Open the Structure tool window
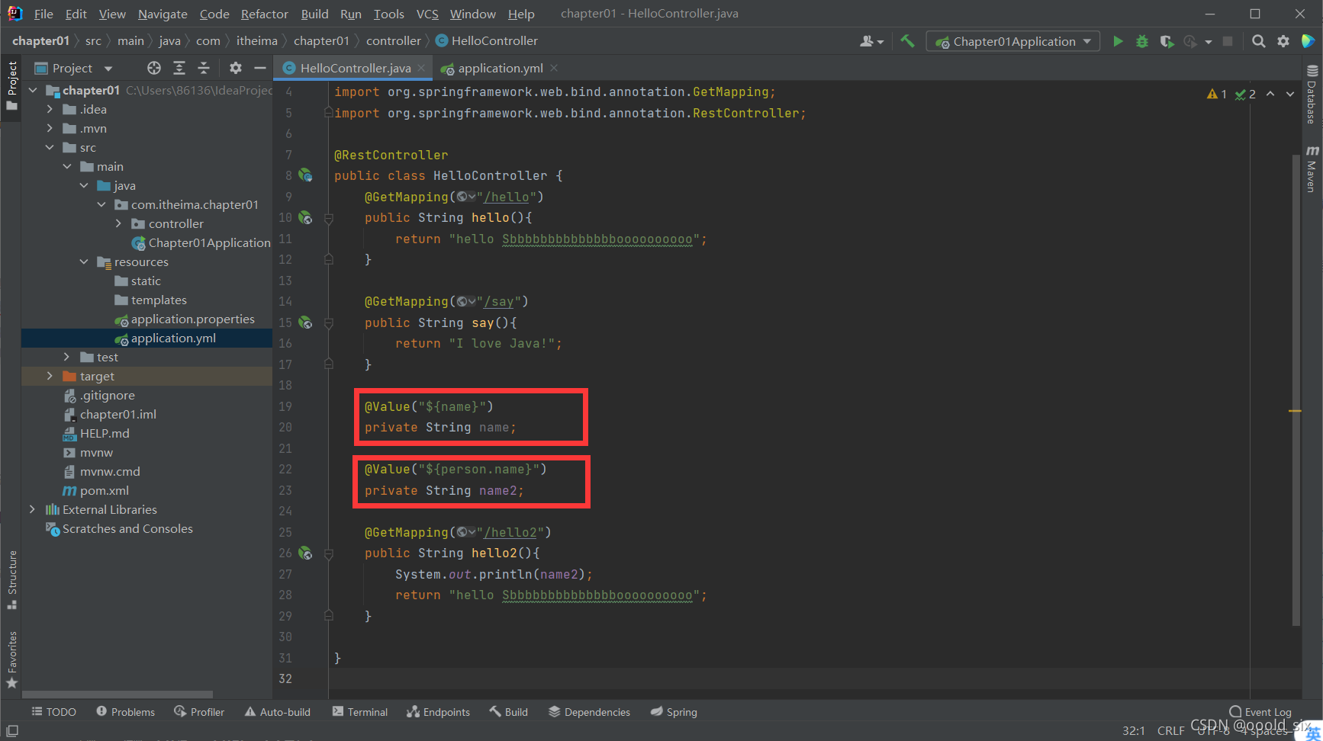Viewport: 1323px width, 741px height. pos(11,579)
